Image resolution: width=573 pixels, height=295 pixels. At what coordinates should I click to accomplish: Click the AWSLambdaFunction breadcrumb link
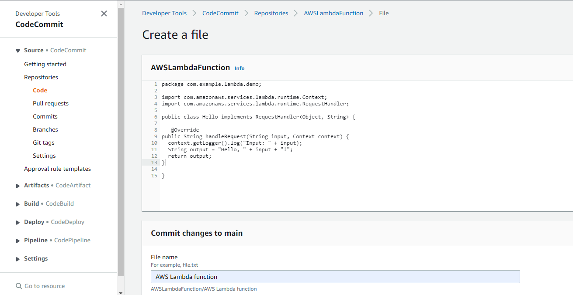click(x=333, y=13)
